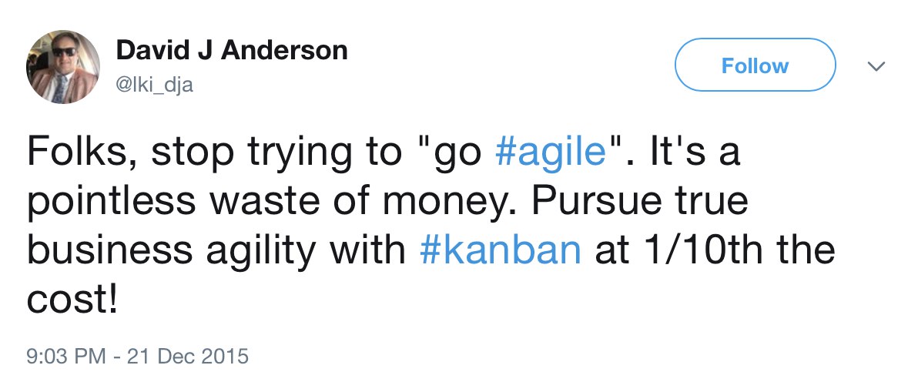The height and width of the screenshot is (382, 918).
Task: Open the #agile hashtag link
Action: 549,150
